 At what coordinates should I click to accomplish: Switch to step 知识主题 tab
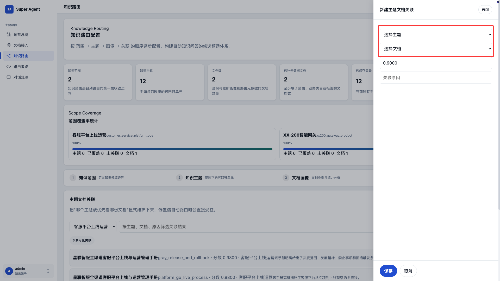click(x=194, y=178)
